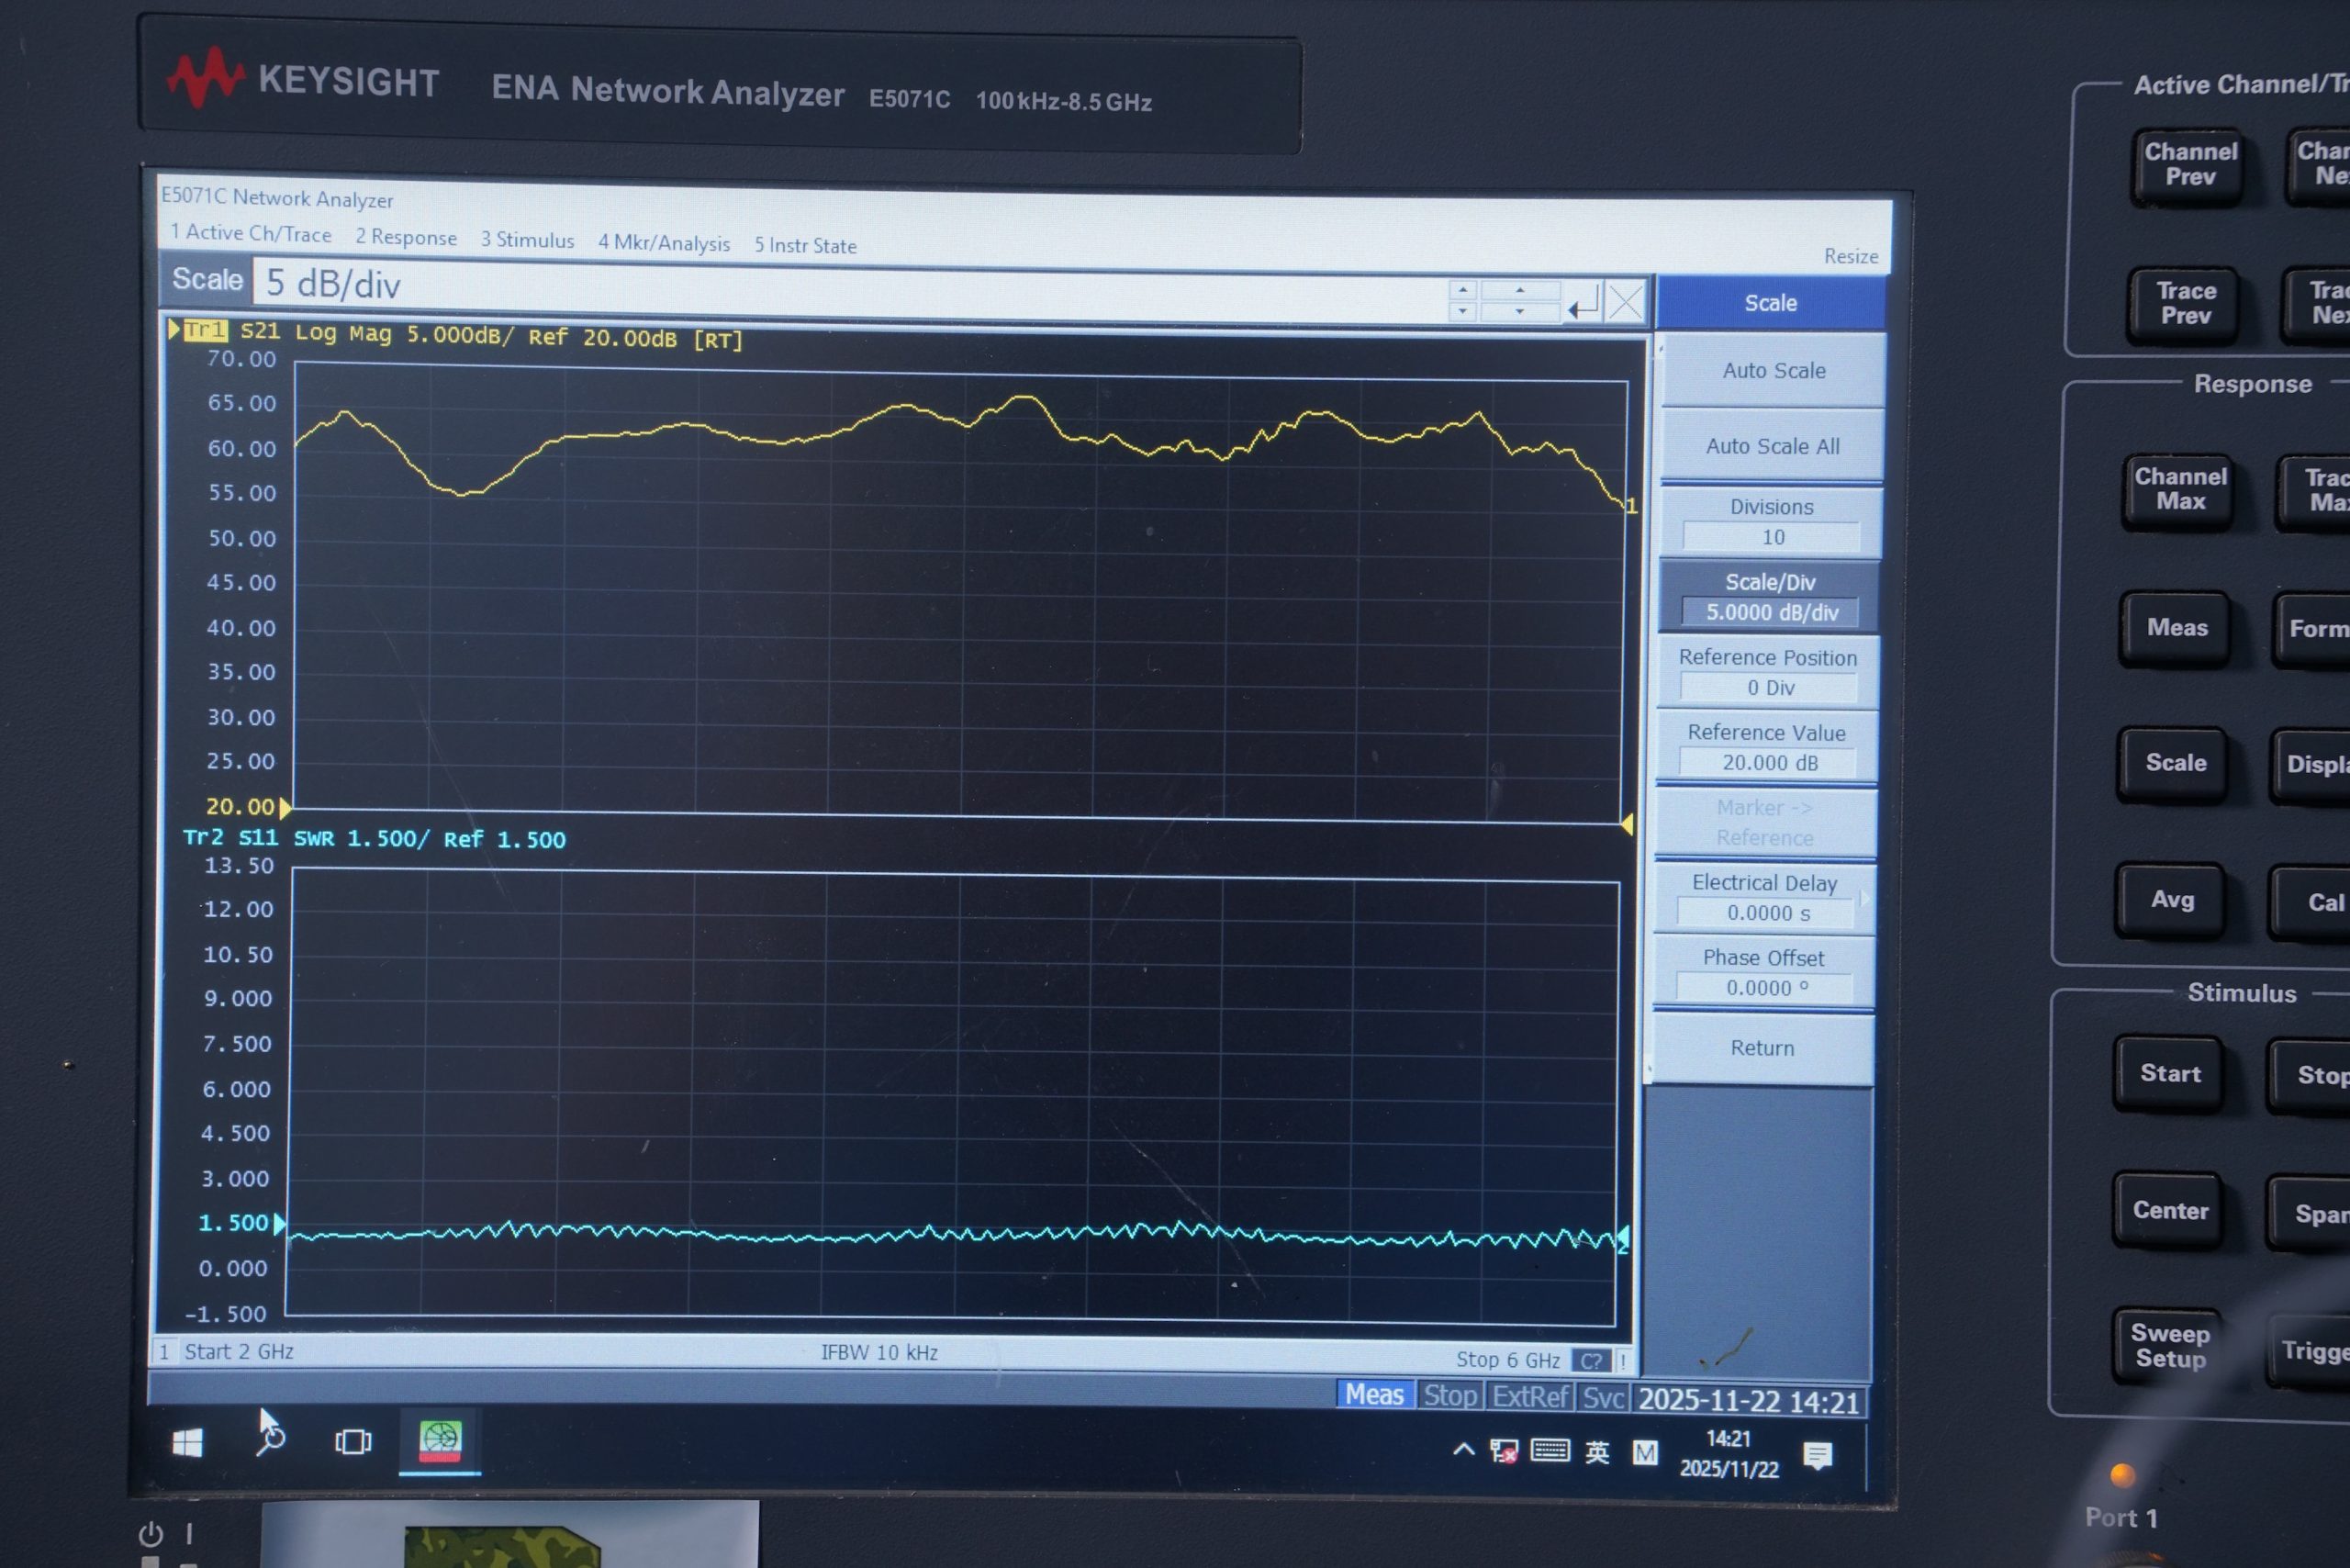Click marker 1 on the S21 trace
Image resolution: width=2350 pixels, height=1568 pixels.
(x=1630, y=506)
